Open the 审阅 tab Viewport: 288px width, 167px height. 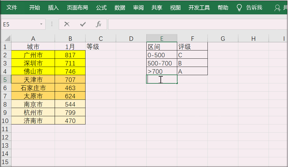click(x=138, y=8)
